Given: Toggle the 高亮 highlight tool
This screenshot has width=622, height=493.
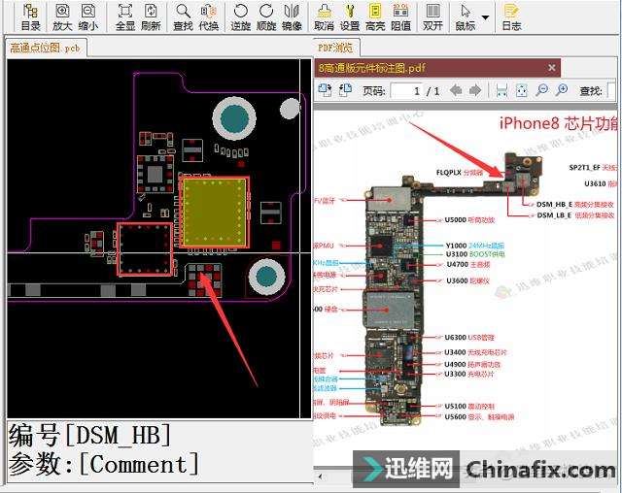Looking at the screenshot, I should 375,17.
